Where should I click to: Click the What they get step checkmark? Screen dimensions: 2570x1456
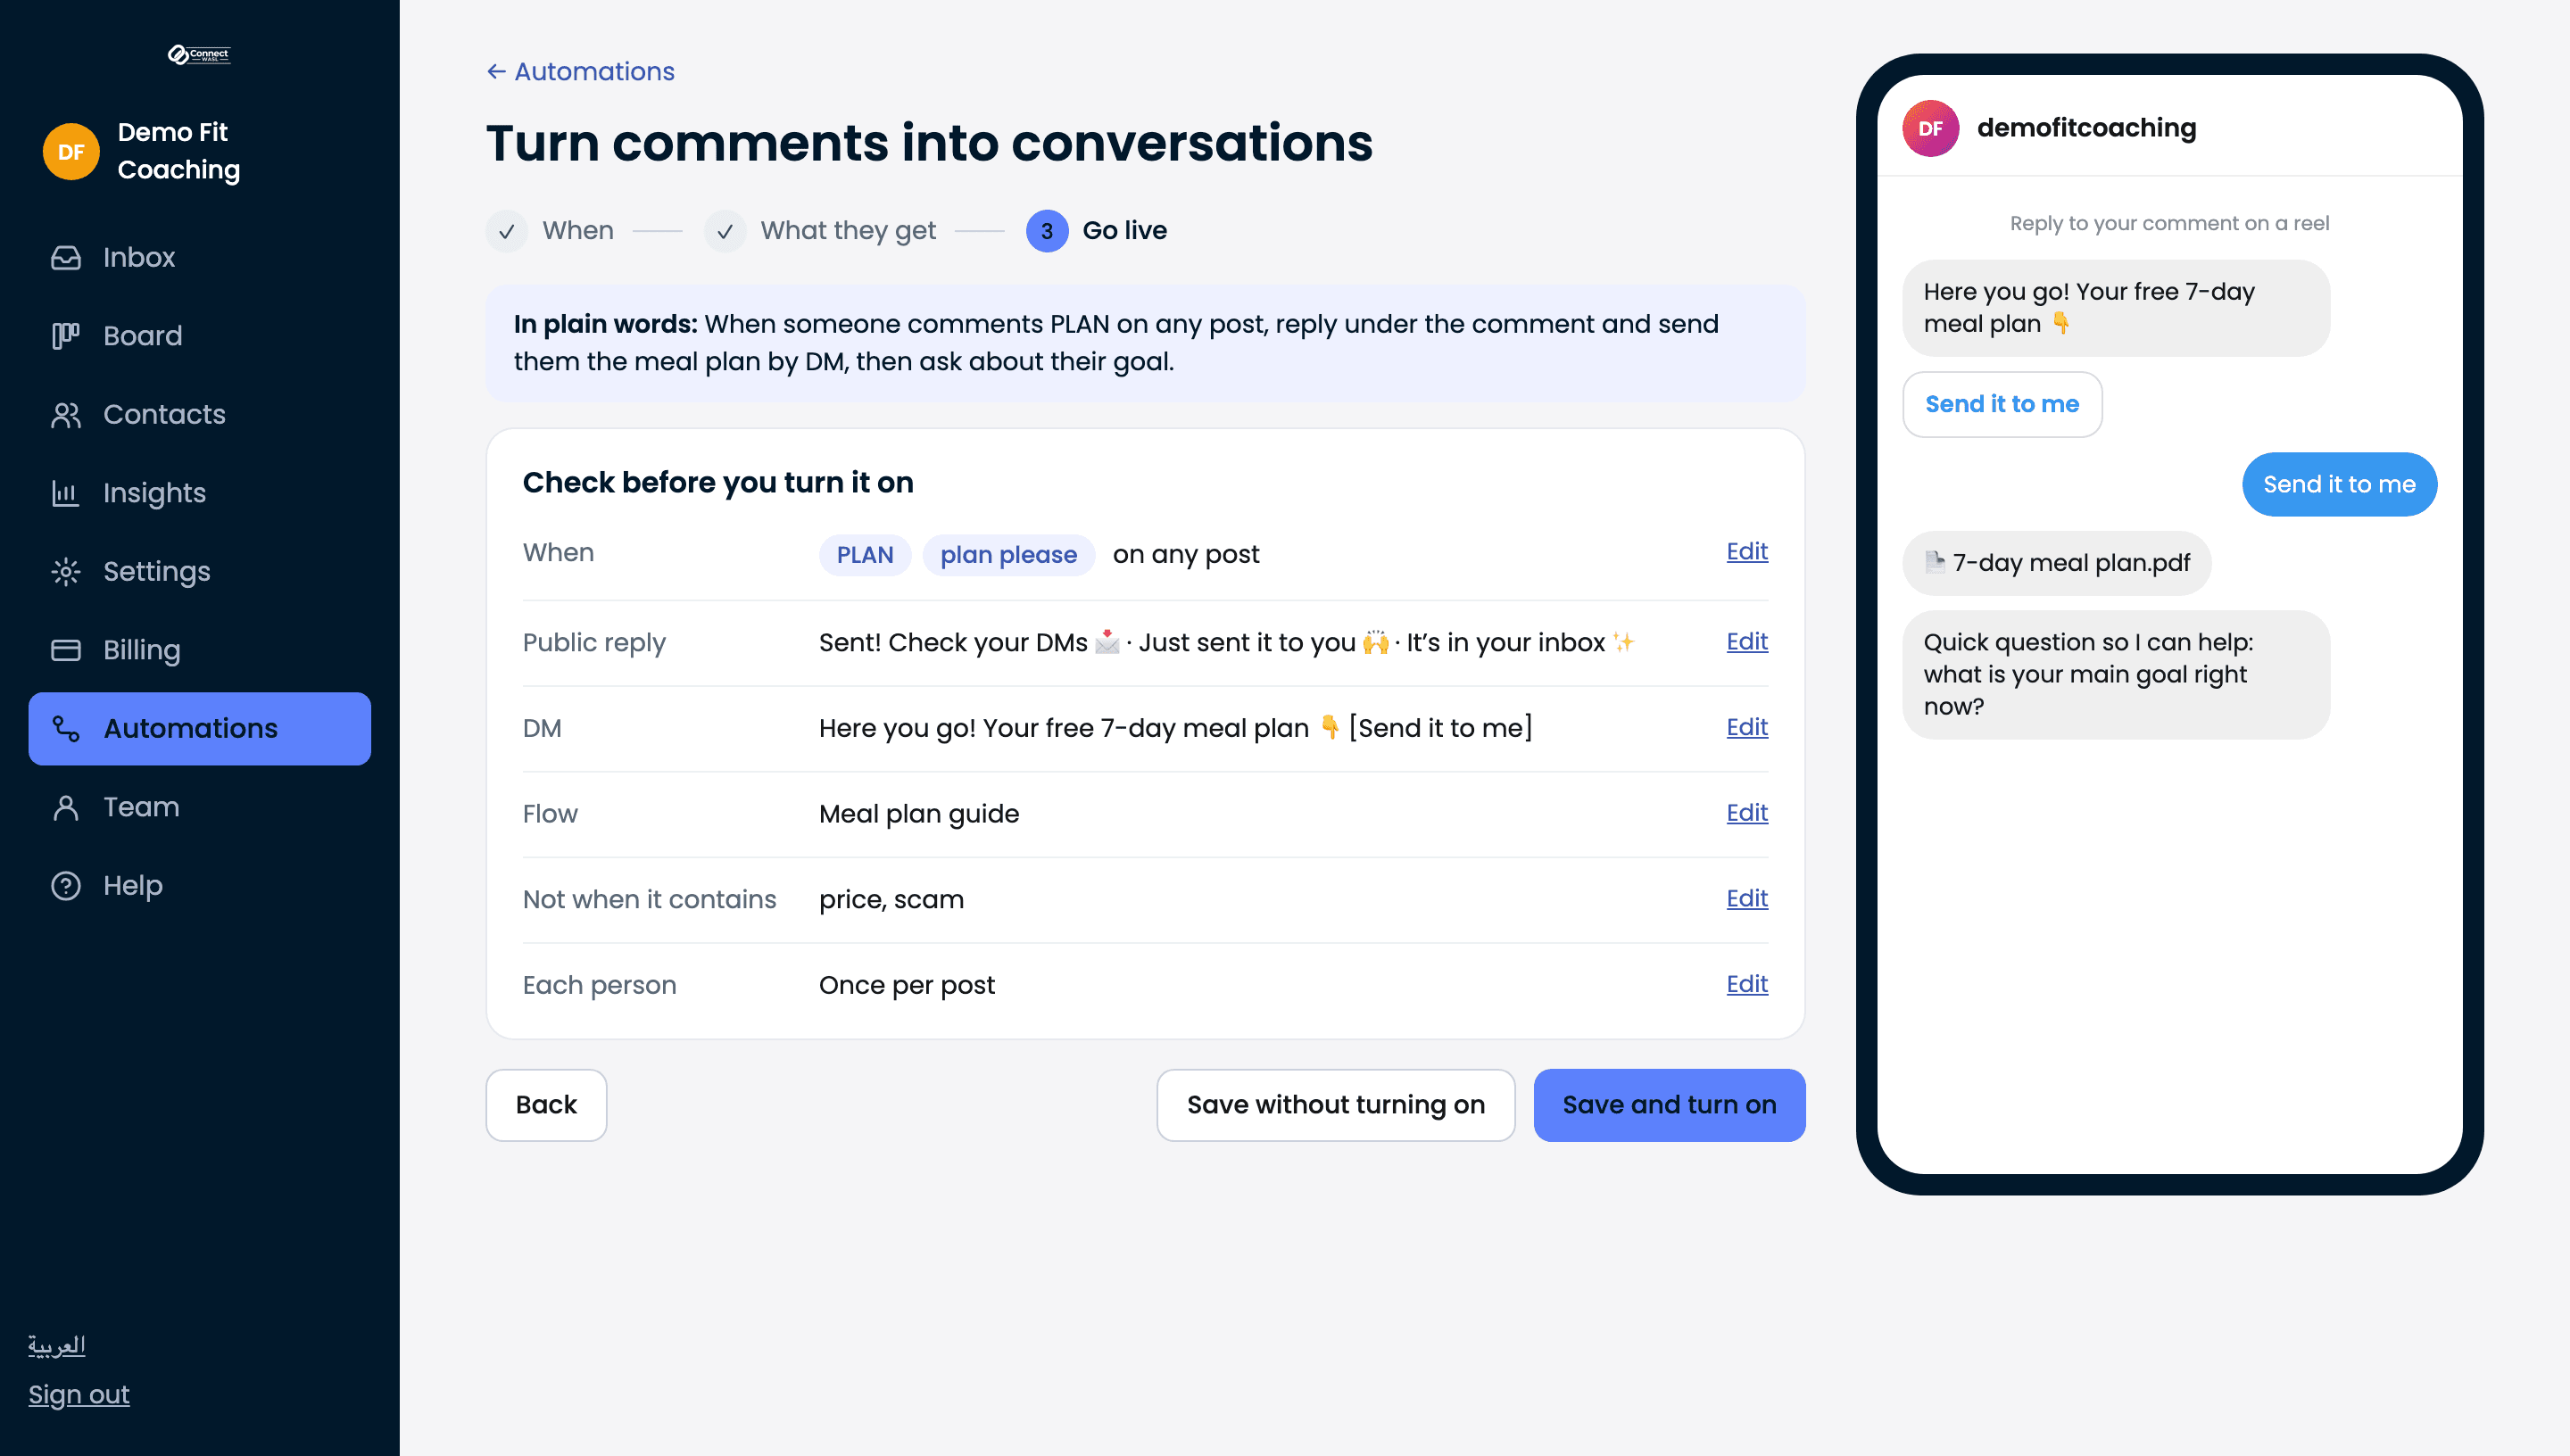pyautogui.click(x=725, y=231)
